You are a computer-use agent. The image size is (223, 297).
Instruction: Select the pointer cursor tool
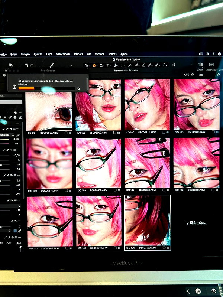click(87, 66)
